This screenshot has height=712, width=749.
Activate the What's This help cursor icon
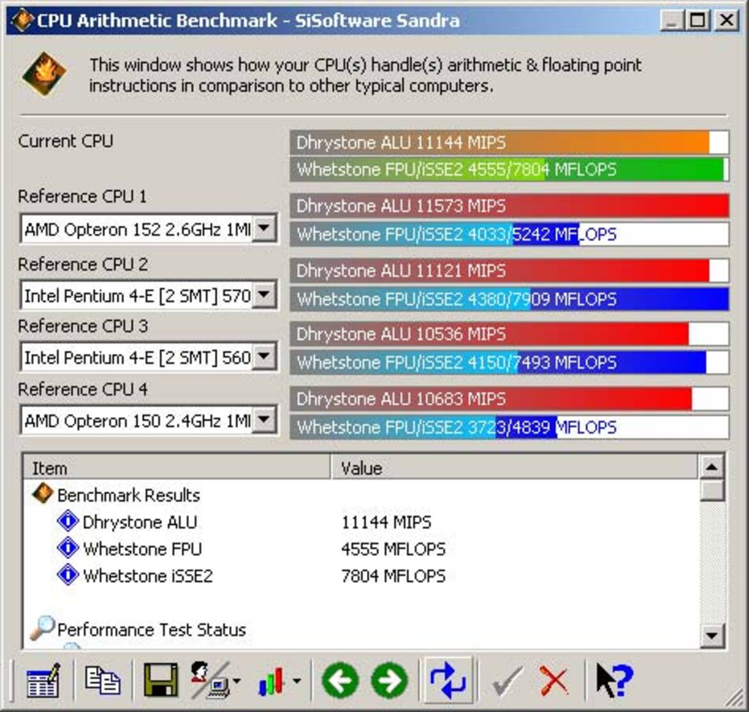click(x=615, y=680)
